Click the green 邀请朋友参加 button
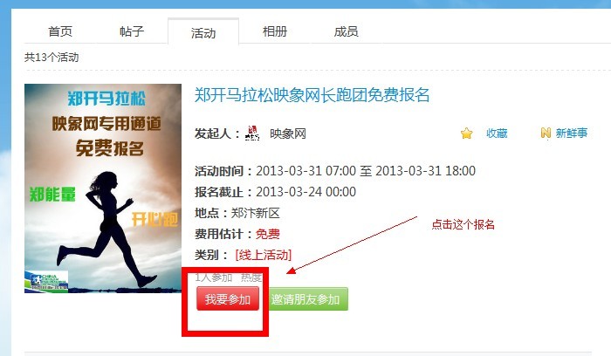The height and width of the screenshot is (356, 611). point(305,298)
